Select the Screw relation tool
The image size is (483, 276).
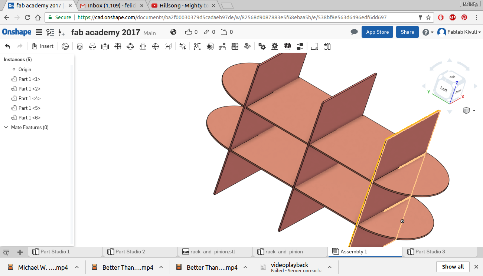[x=287, y=46]
